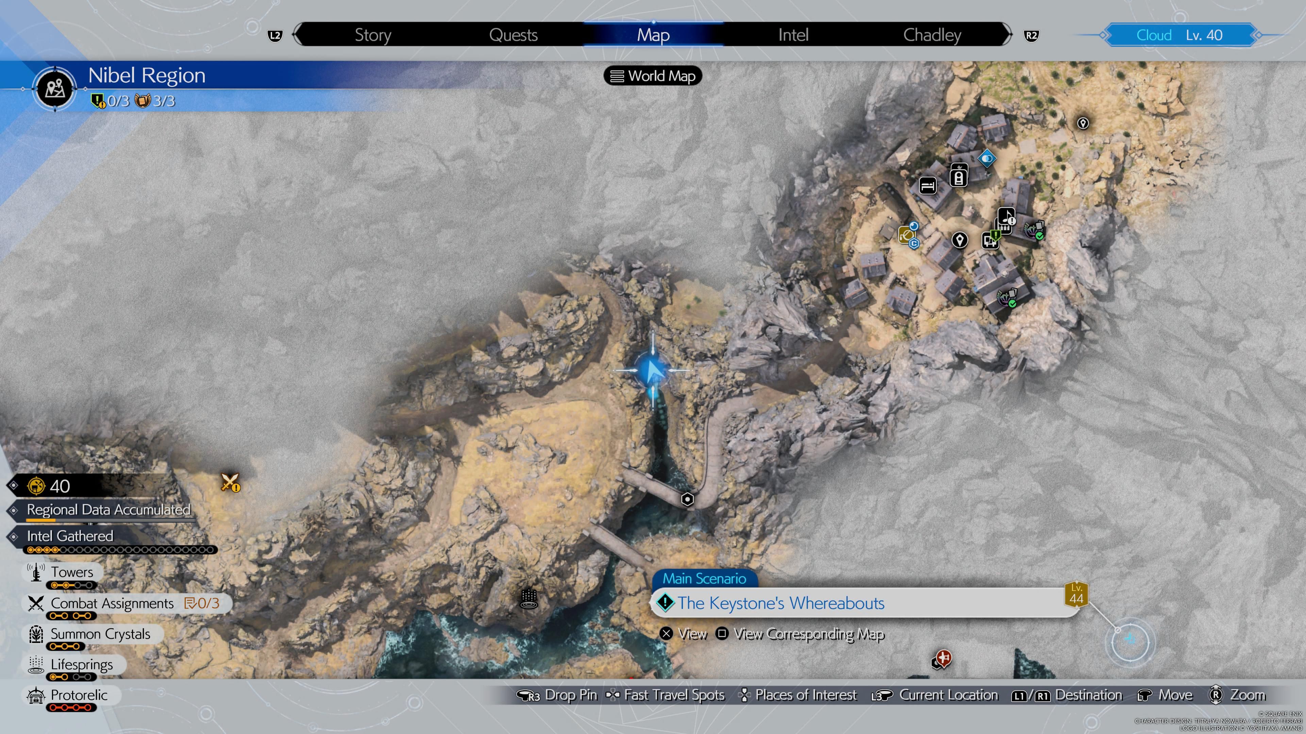Click the World Map button
This screenshot has width=1306, height=734.
652,76
